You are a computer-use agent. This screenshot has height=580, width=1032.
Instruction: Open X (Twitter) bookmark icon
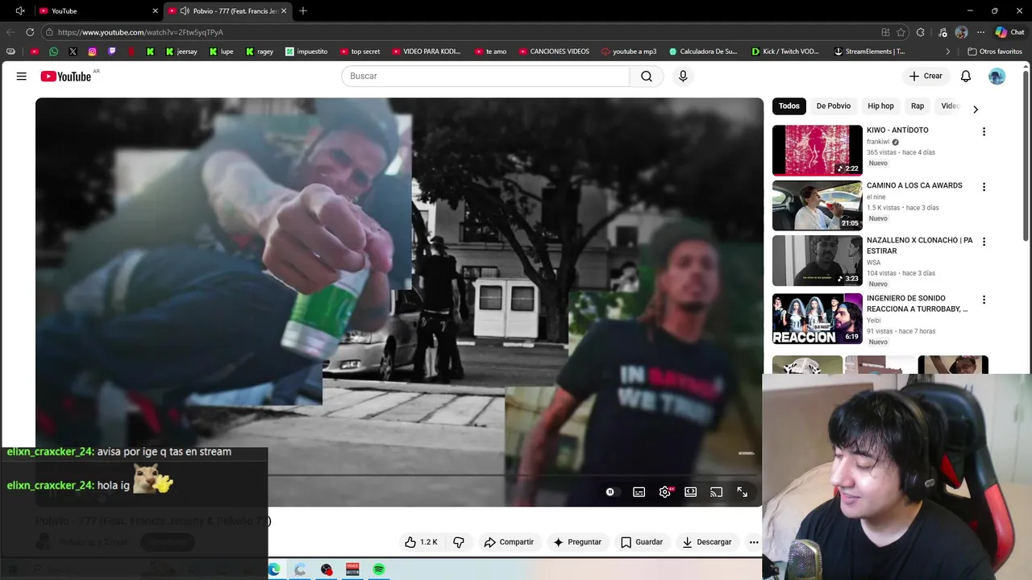coord(73,52)
